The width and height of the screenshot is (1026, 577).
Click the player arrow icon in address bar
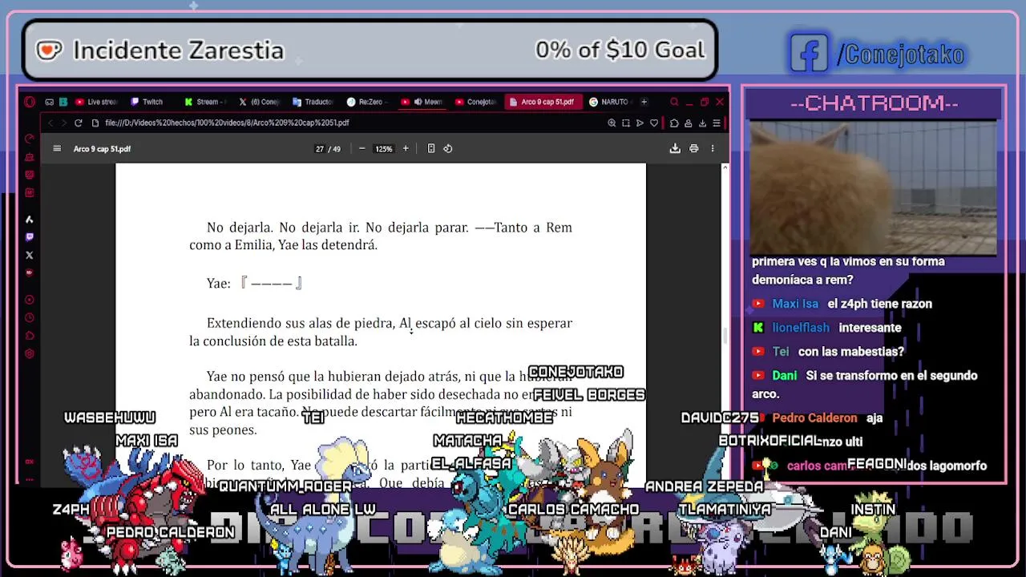[x=640, y=123]
